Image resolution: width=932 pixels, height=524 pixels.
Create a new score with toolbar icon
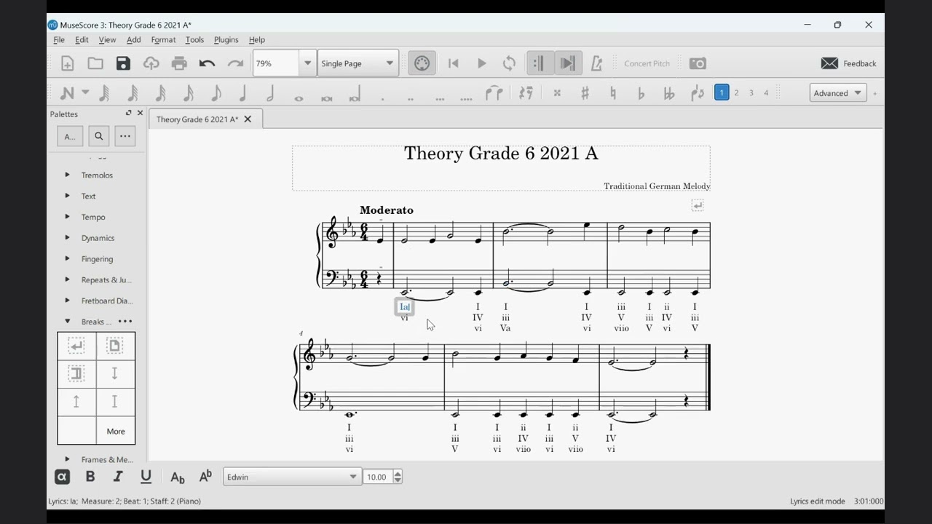(x=67, y=63)
